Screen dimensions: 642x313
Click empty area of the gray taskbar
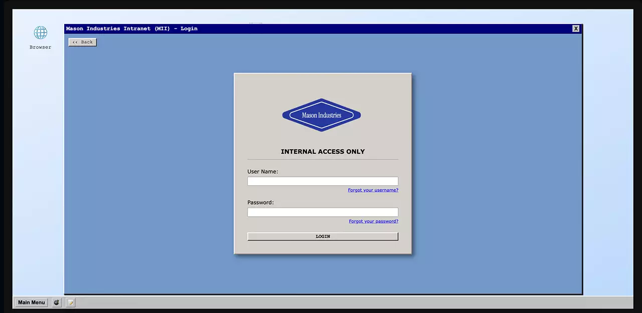pos(351,302)
